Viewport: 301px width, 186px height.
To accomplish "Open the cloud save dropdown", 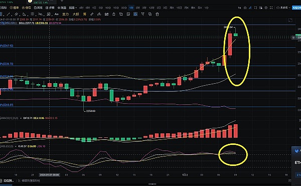I will [x=283, y=8].
